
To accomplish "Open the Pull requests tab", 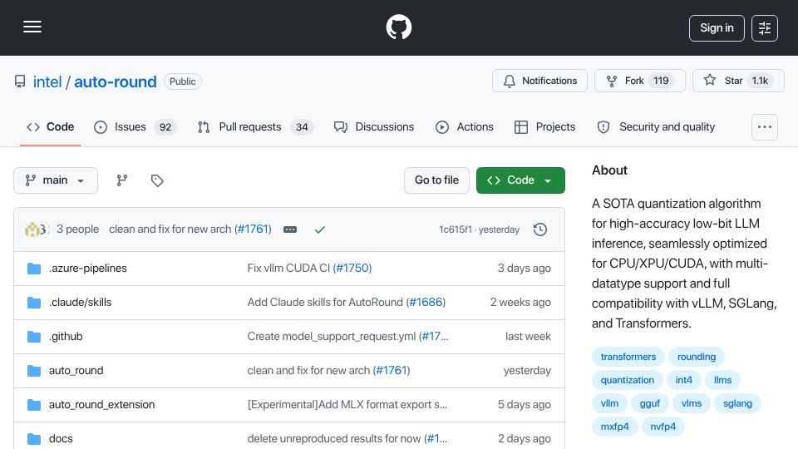I will [255, 127].
